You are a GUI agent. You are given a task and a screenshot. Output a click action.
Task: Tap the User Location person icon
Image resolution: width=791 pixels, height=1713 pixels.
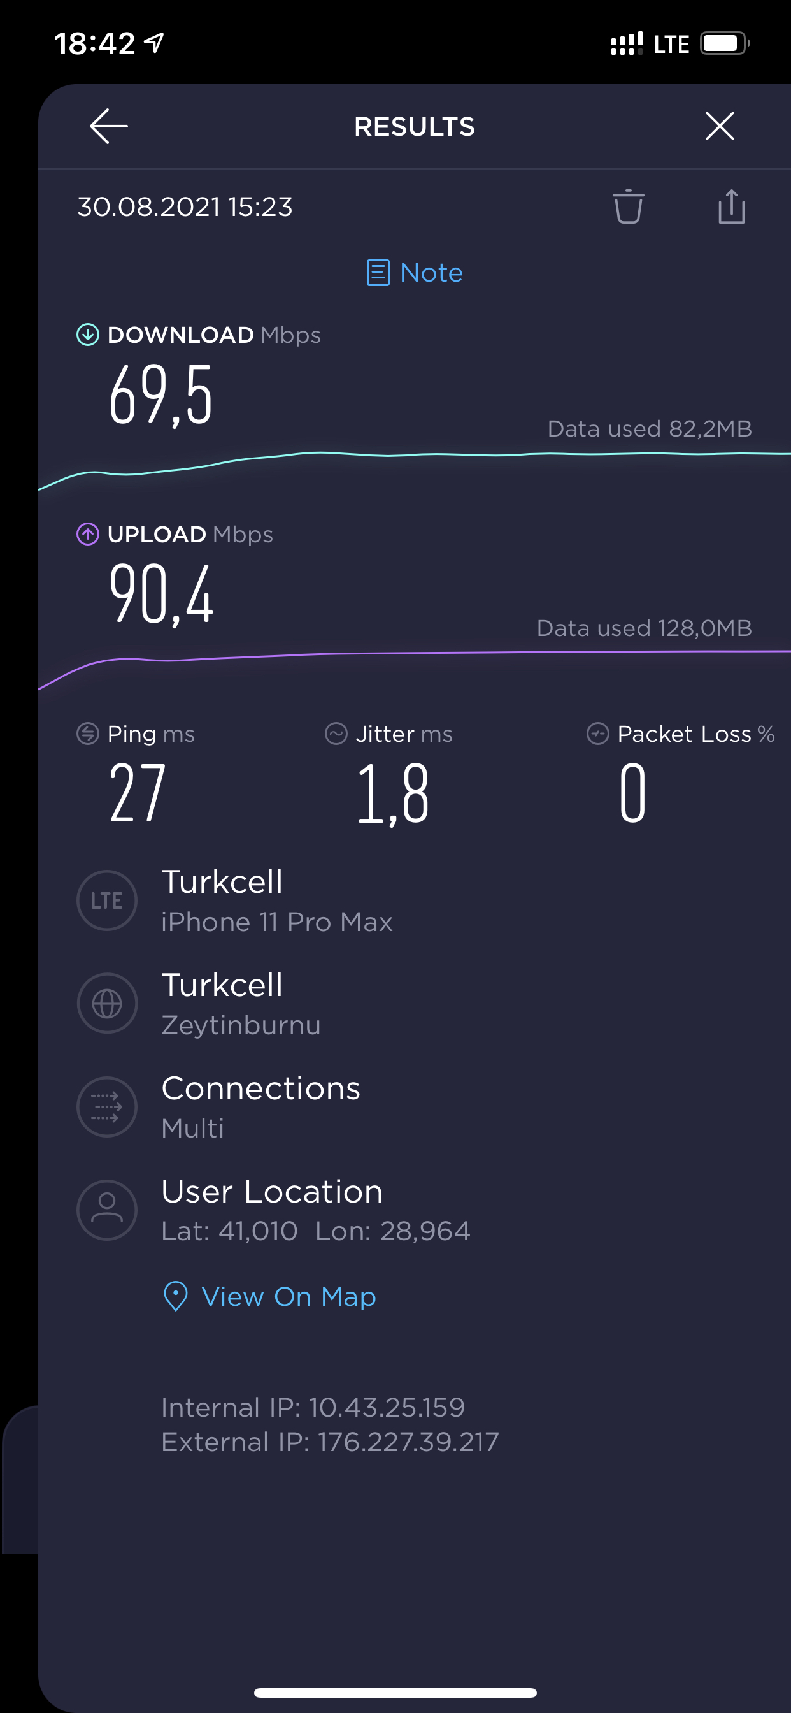[107, 1210]
